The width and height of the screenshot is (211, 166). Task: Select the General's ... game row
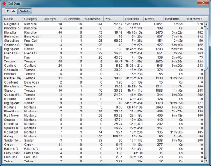[x=104, y=70]
